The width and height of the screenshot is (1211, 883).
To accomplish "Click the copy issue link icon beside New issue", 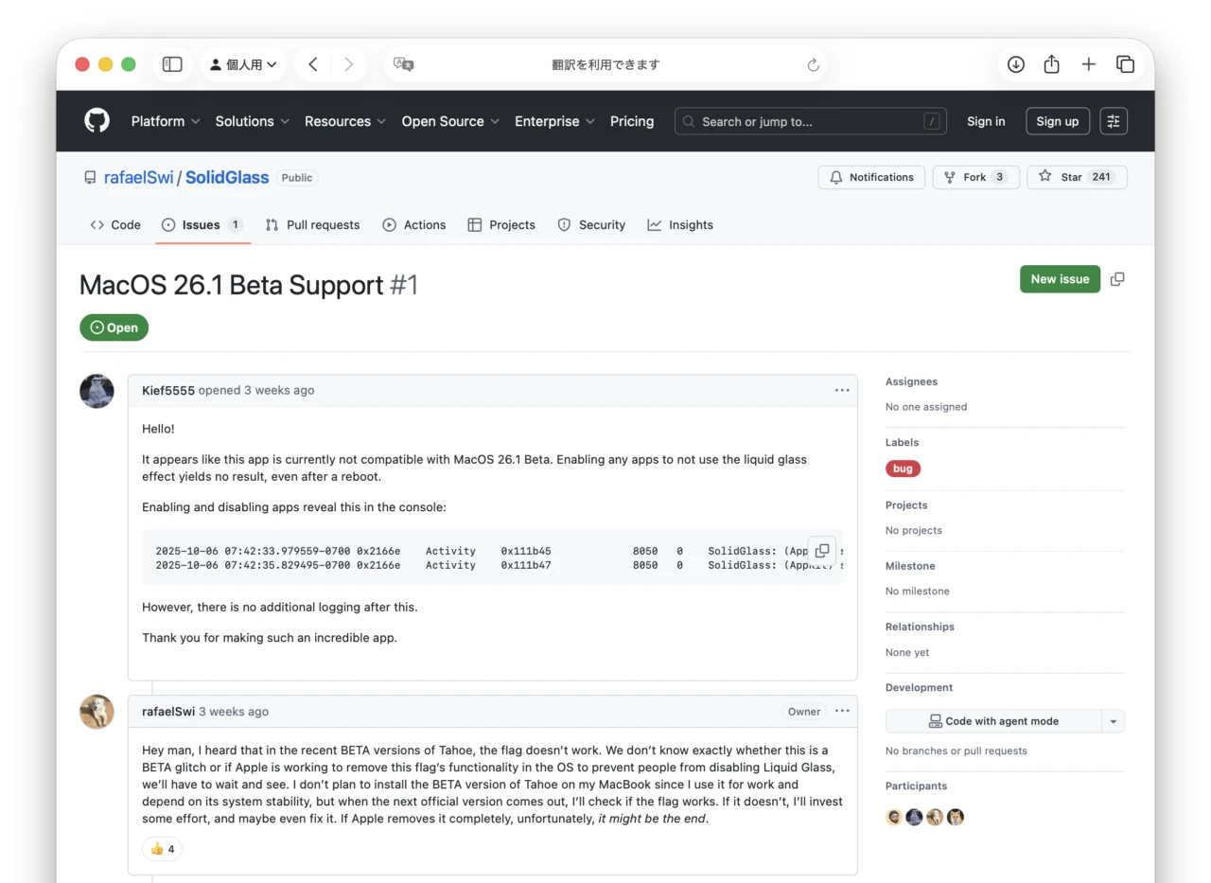I will tap(1117, 278).
